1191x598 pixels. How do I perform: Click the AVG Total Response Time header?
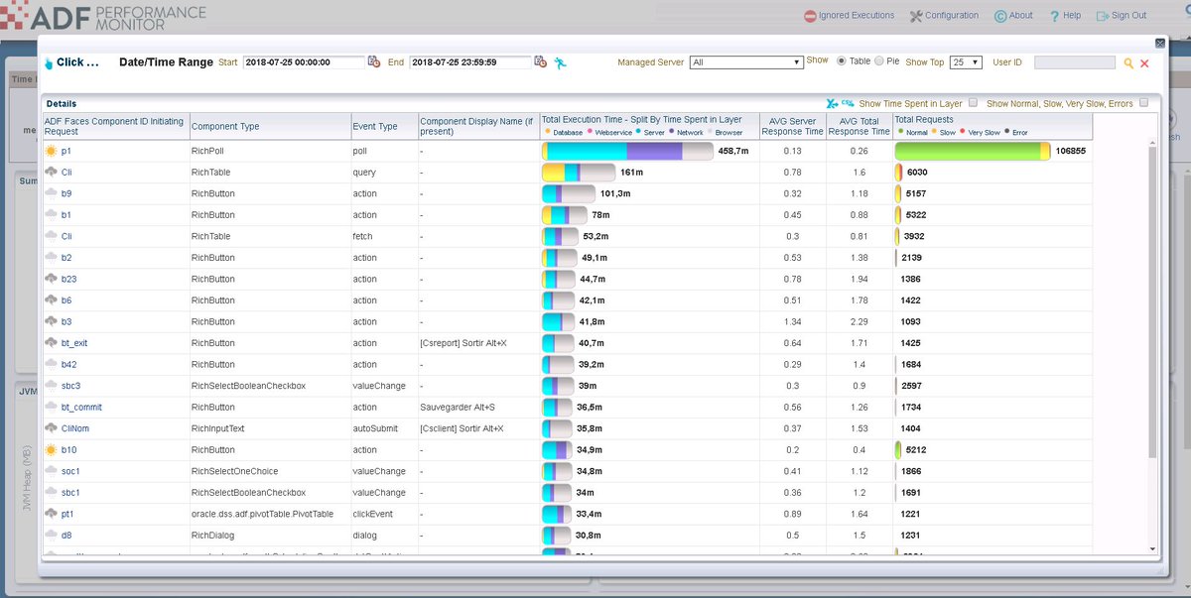860,126
